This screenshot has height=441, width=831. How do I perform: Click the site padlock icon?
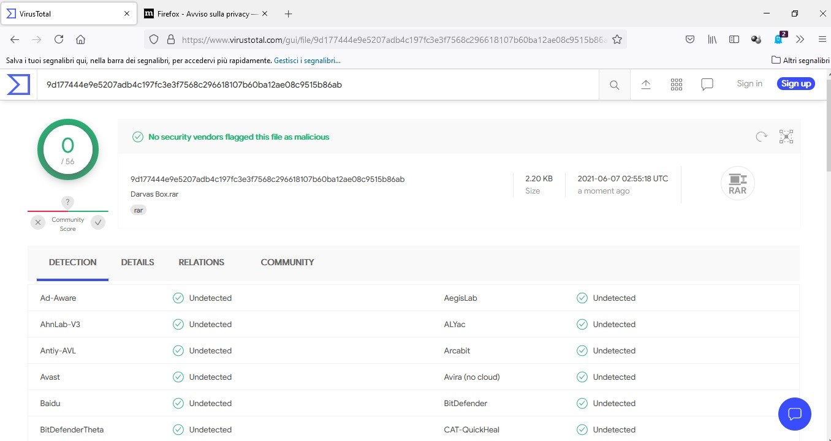point(171,39)
